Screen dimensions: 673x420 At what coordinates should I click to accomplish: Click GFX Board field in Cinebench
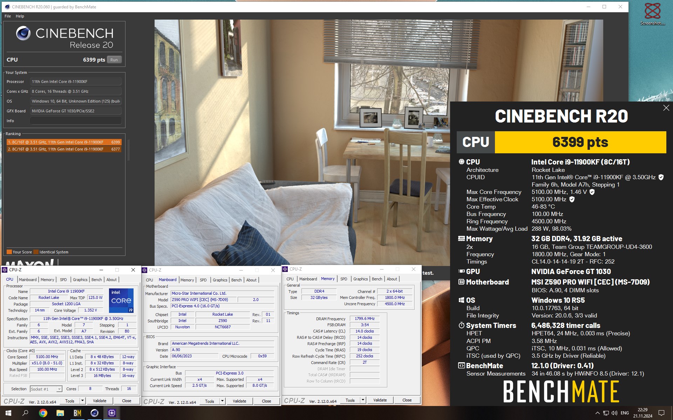[76, 111]
